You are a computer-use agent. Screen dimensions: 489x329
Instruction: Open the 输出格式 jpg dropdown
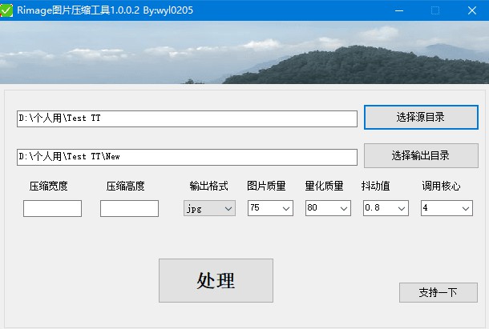209,208
